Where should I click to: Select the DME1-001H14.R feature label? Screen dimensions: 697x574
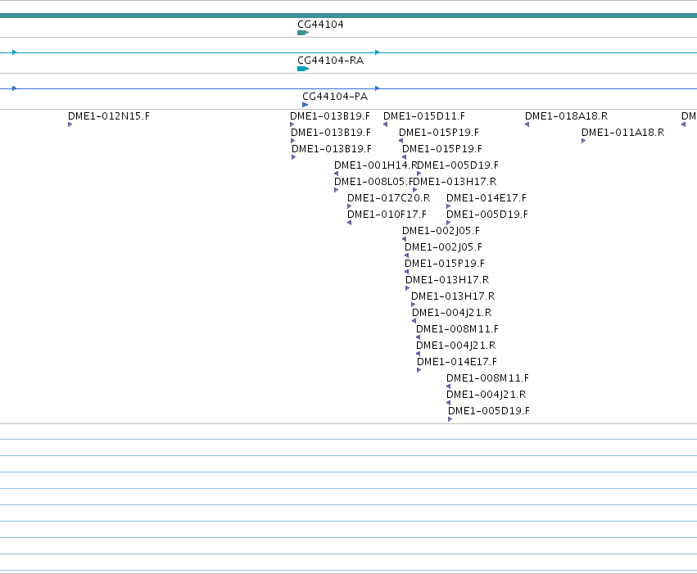[x=376, y=165]
